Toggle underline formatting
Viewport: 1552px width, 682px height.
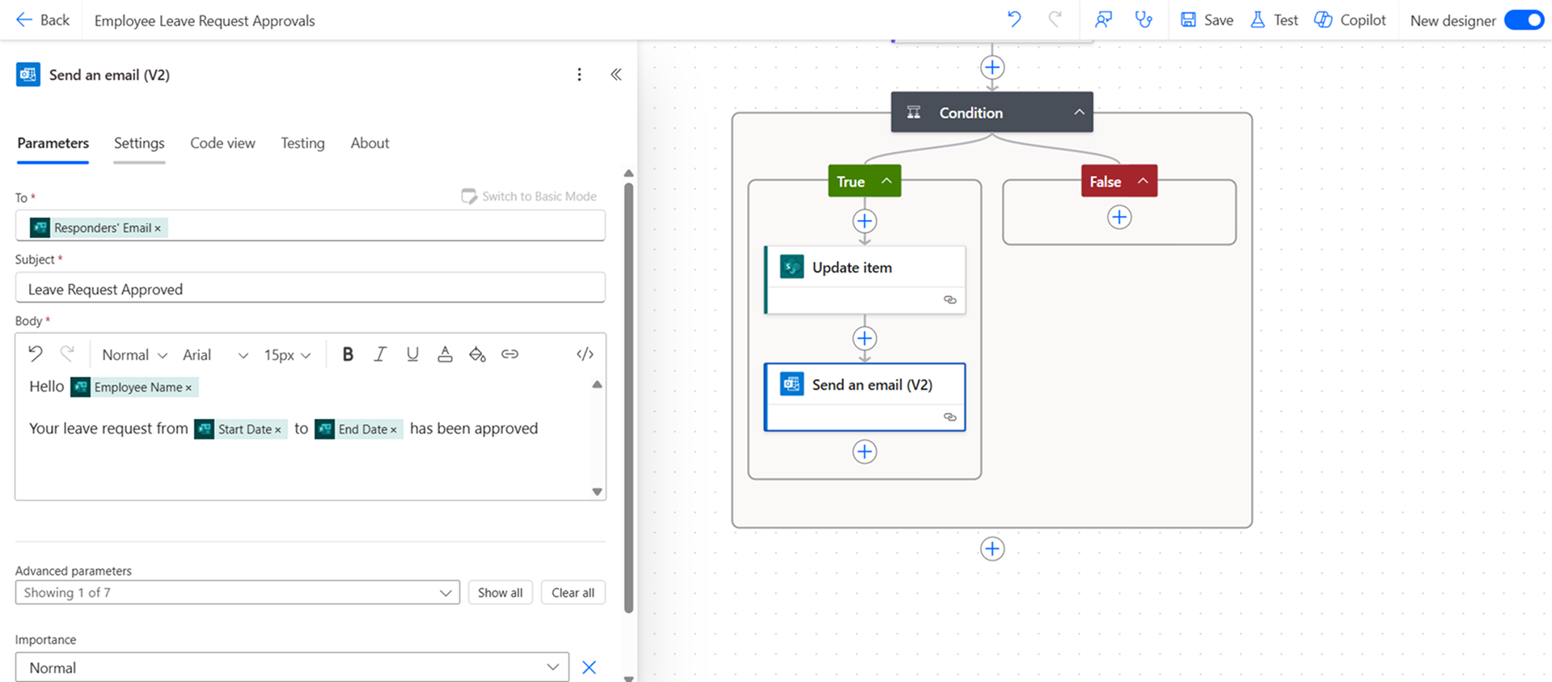tap(412, 354)
